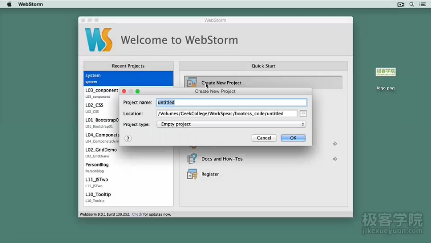Screen dimensions: 431x243
Task: Focus the Project name field
Action: 231,102
